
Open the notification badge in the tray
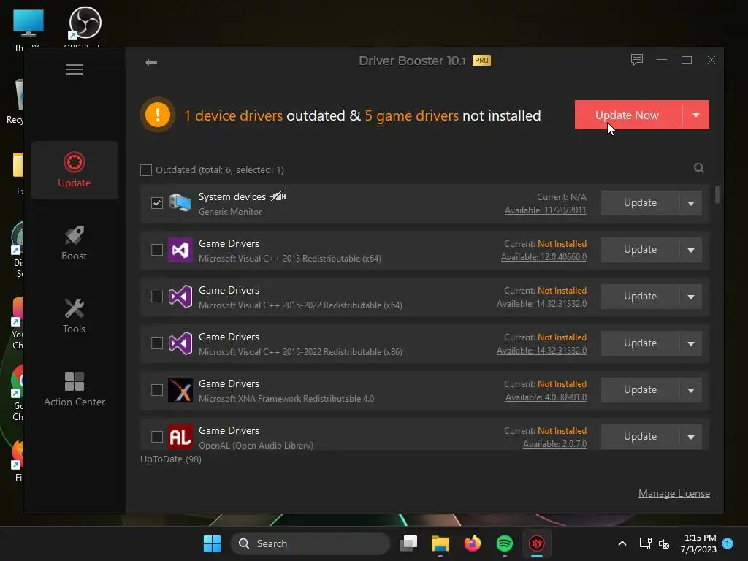coord(728,543)
